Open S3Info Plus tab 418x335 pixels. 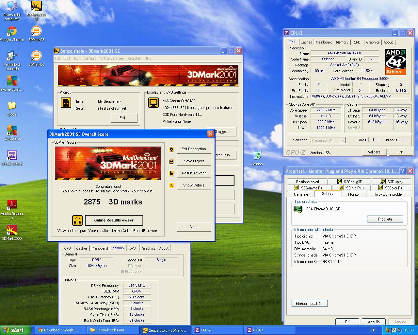[352, 188]
